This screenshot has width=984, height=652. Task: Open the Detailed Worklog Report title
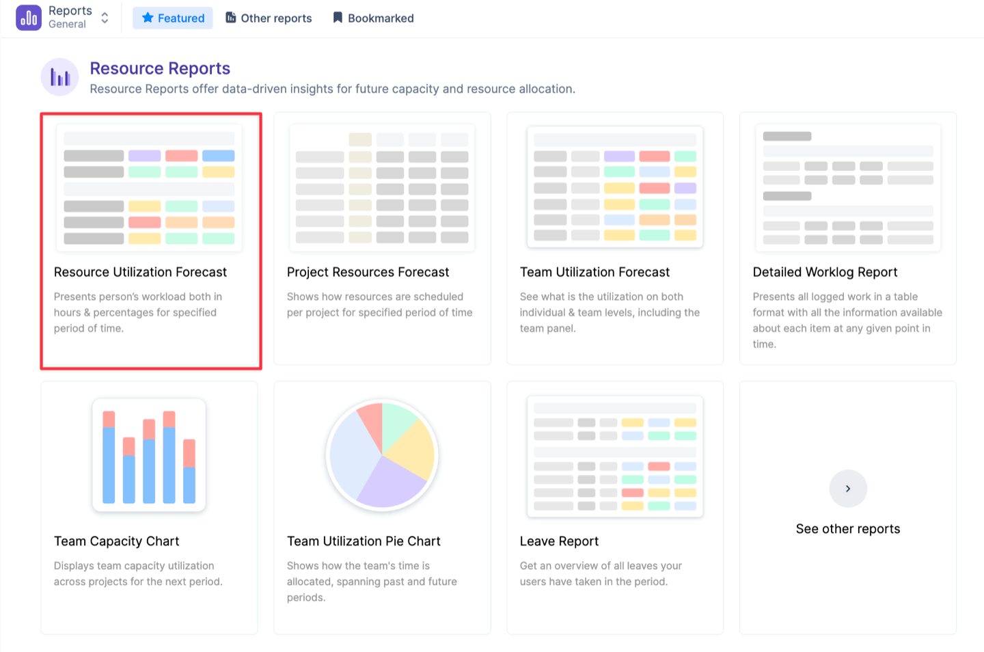click(825, 272)
